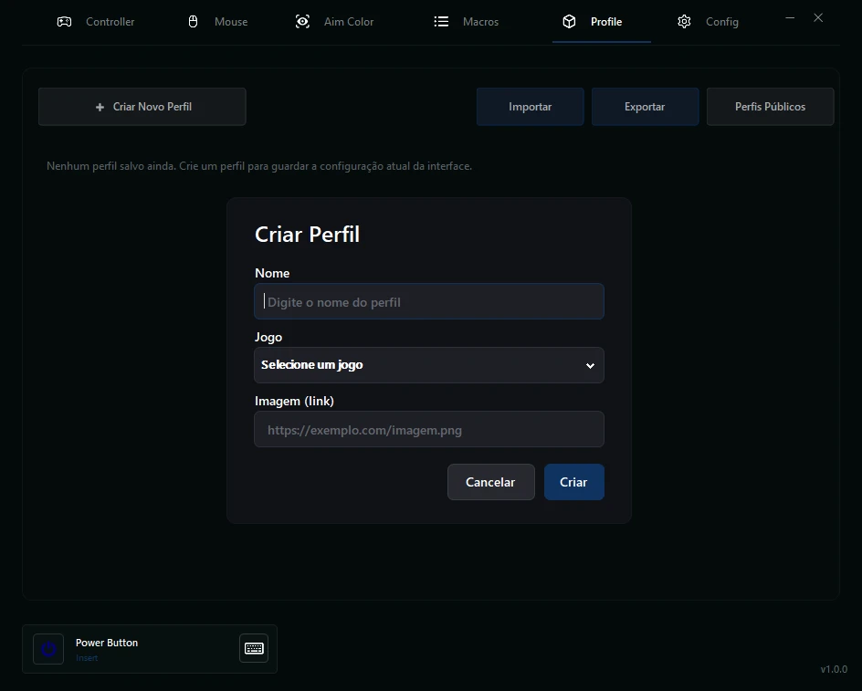Focus the Nome profile input field
Viewport: 862px width, 691px height.
pos(429,301)
